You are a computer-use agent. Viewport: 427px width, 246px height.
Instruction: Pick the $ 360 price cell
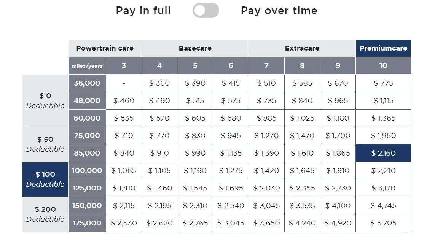point(159,83)
